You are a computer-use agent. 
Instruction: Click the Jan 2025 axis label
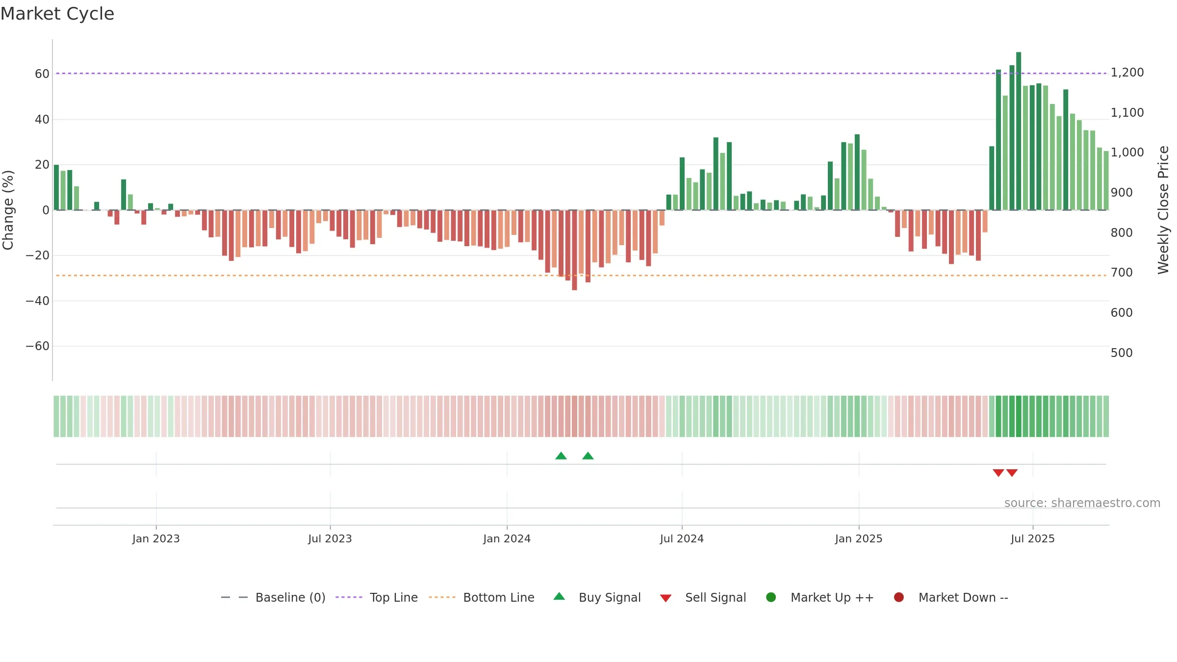tap(859, 539)
